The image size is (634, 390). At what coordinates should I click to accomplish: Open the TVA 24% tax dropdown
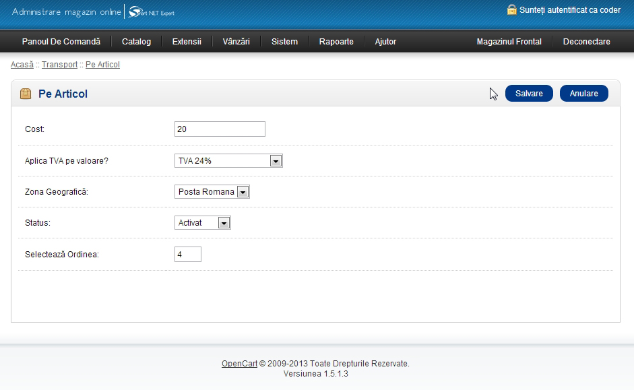(228, 160)
